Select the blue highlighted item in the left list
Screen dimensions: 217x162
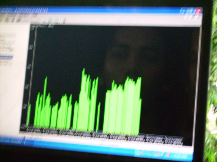(x=6, y=58)
